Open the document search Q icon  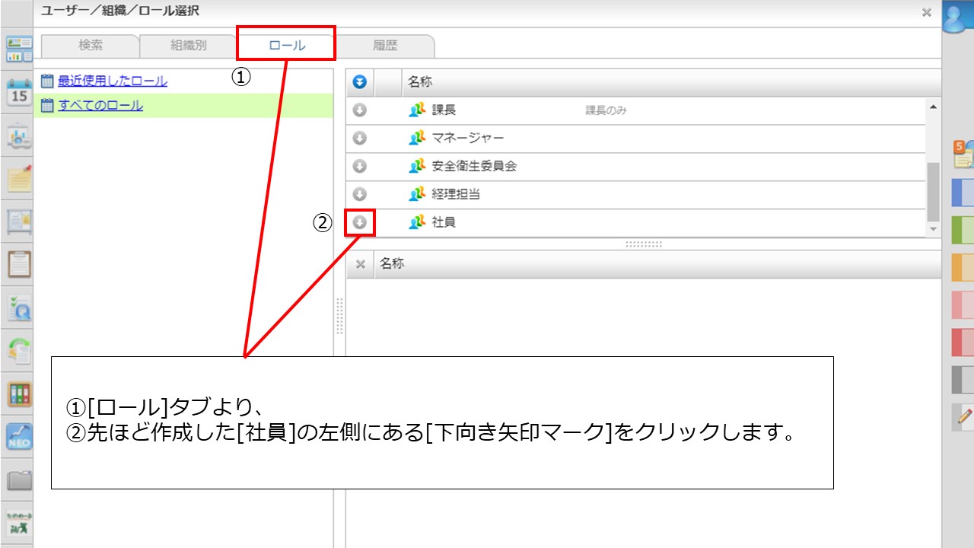point(19,307)
